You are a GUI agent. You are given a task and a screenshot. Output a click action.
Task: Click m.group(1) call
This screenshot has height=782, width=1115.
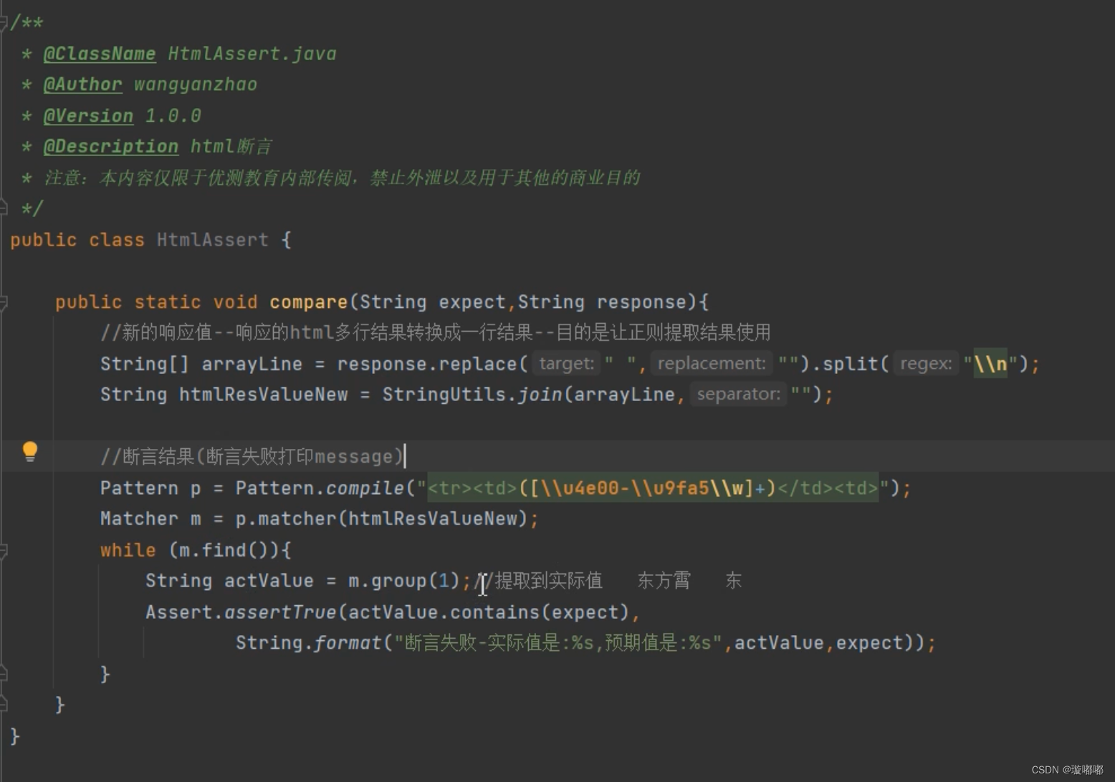pos(403,581)
